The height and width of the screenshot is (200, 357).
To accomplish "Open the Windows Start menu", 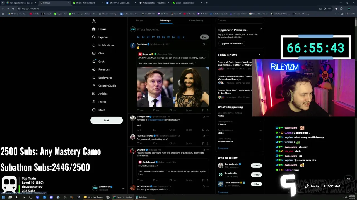I will tap(3, 197).
